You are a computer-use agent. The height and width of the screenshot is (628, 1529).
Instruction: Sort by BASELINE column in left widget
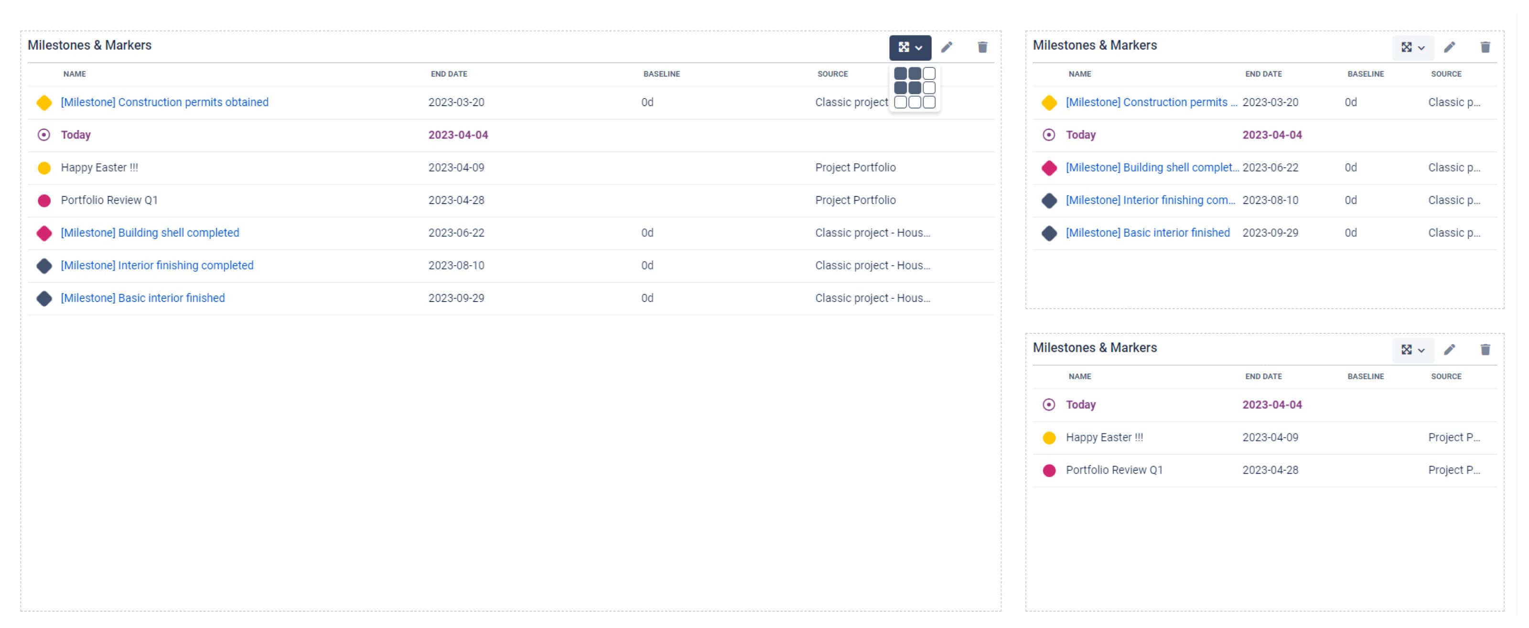pos(661,74)
